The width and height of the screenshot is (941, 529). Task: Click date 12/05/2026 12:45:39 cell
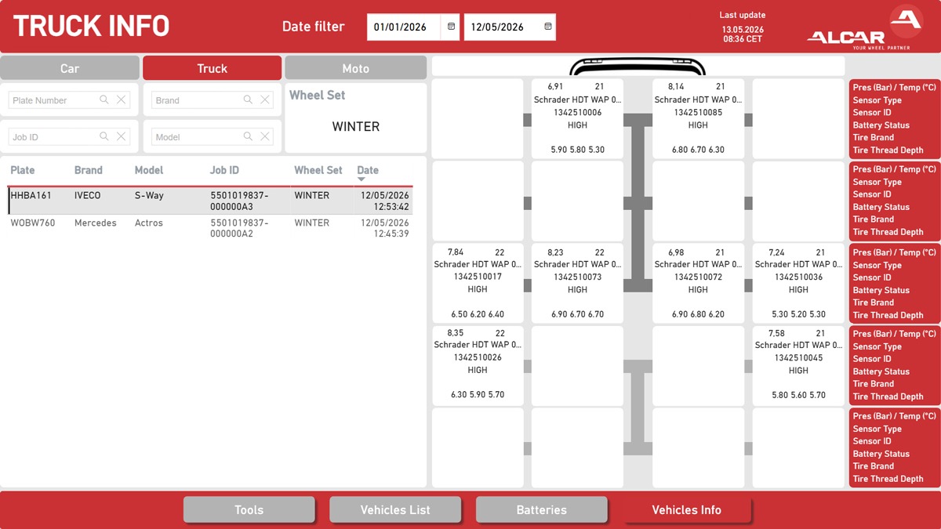coord(385,228)
